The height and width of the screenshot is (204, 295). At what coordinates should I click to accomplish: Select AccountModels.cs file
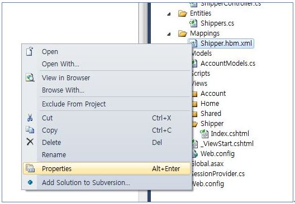(228, 64)
